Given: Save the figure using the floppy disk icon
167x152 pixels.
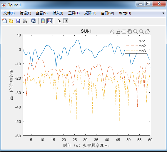Looking at the screenshot, I should click(x=18, y=21).
